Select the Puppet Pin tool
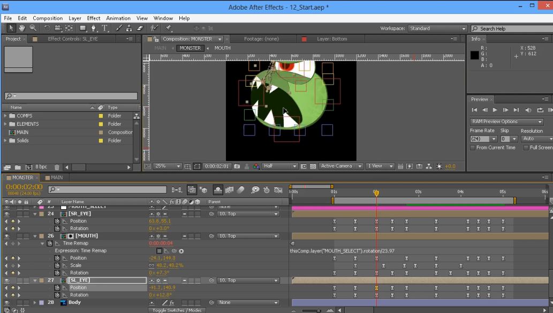 tap(169, 28)
